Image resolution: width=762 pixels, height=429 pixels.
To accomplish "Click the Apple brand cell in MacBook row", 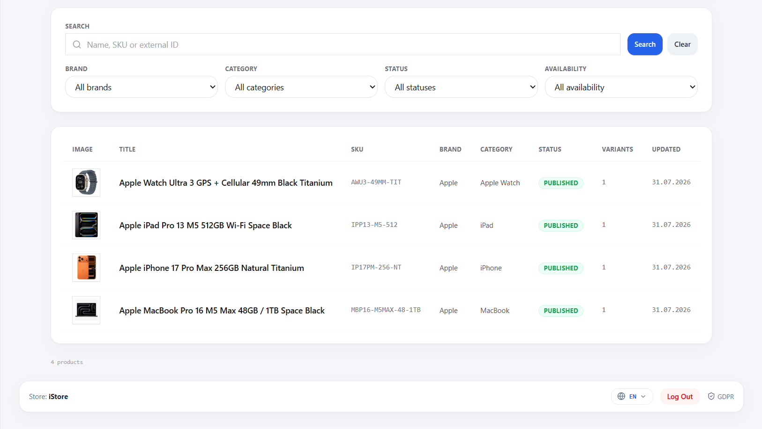I will coord(448,311).
